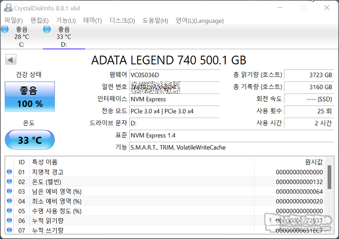
Task: Click raw value 0000000000132
Action: click(x=299, y=182)
